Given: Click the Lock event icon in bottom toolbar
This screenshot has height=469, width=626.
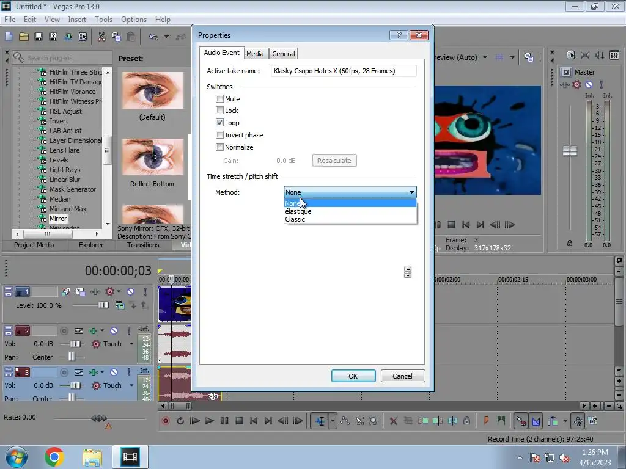Looking at the screenshot, I should pyautogui.click(x=466, y=421).
